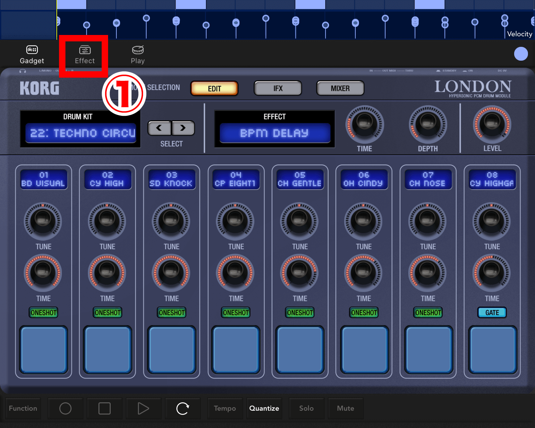The height and width of the screenshot is (428, 535).
Task: Click the TUNE knob on channel 03
Action: [171, 221]
